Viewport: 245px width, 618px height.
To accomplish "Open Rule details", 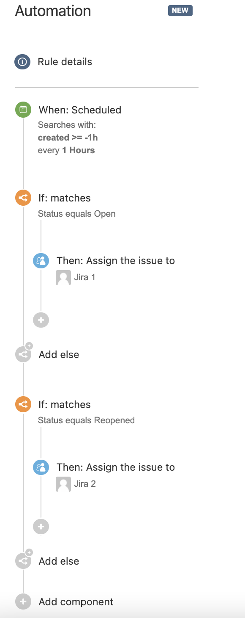I will (65, 62).
